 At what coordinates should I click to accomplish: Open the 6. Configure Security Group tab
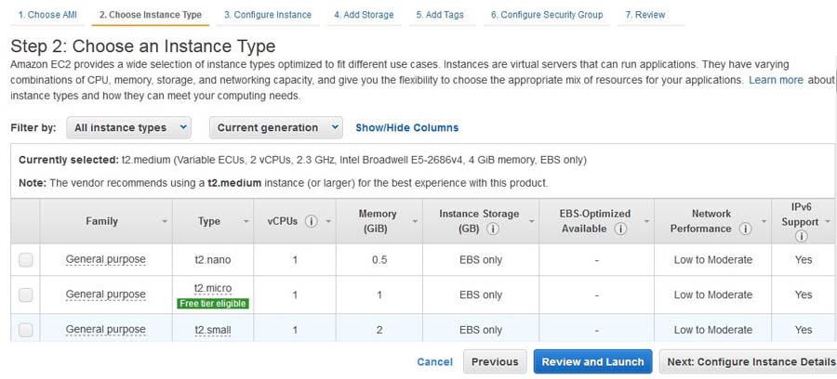point(547,15)
